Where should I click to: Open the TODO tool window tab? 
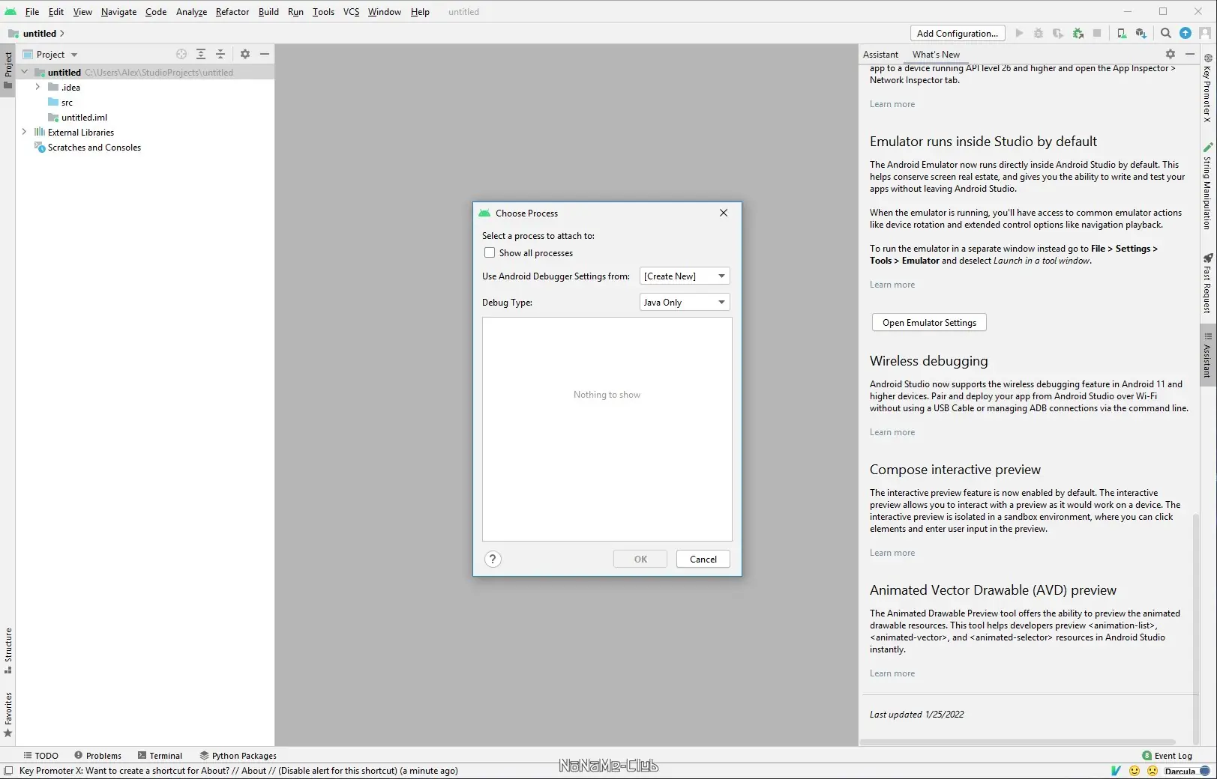40,756
